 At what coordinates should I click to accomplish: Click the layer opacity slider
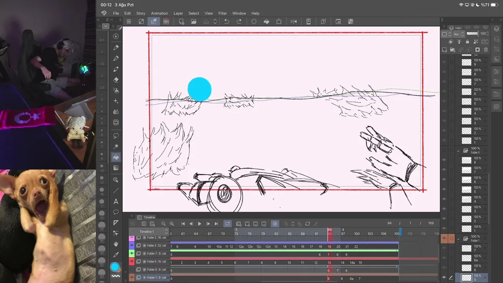[472, 34]
